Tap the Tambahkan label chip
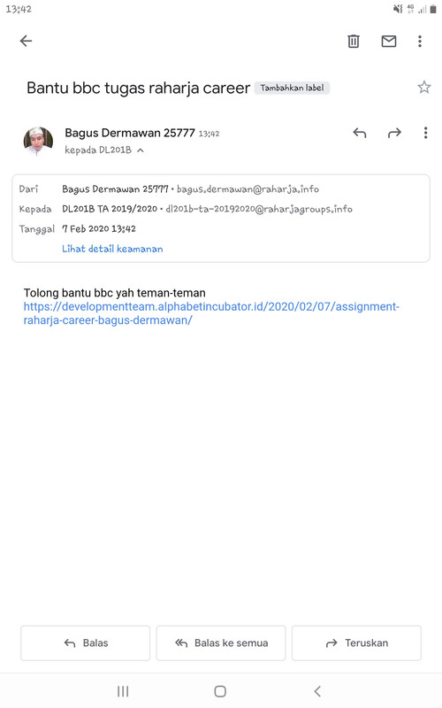The image size is (442, 708). 293,88
